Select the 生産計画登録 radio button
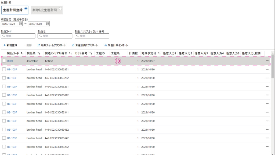 [26, 9]
